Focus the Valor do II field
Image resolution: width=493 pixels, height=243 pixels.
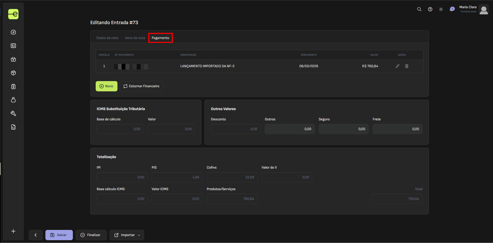tap(287, 177)
